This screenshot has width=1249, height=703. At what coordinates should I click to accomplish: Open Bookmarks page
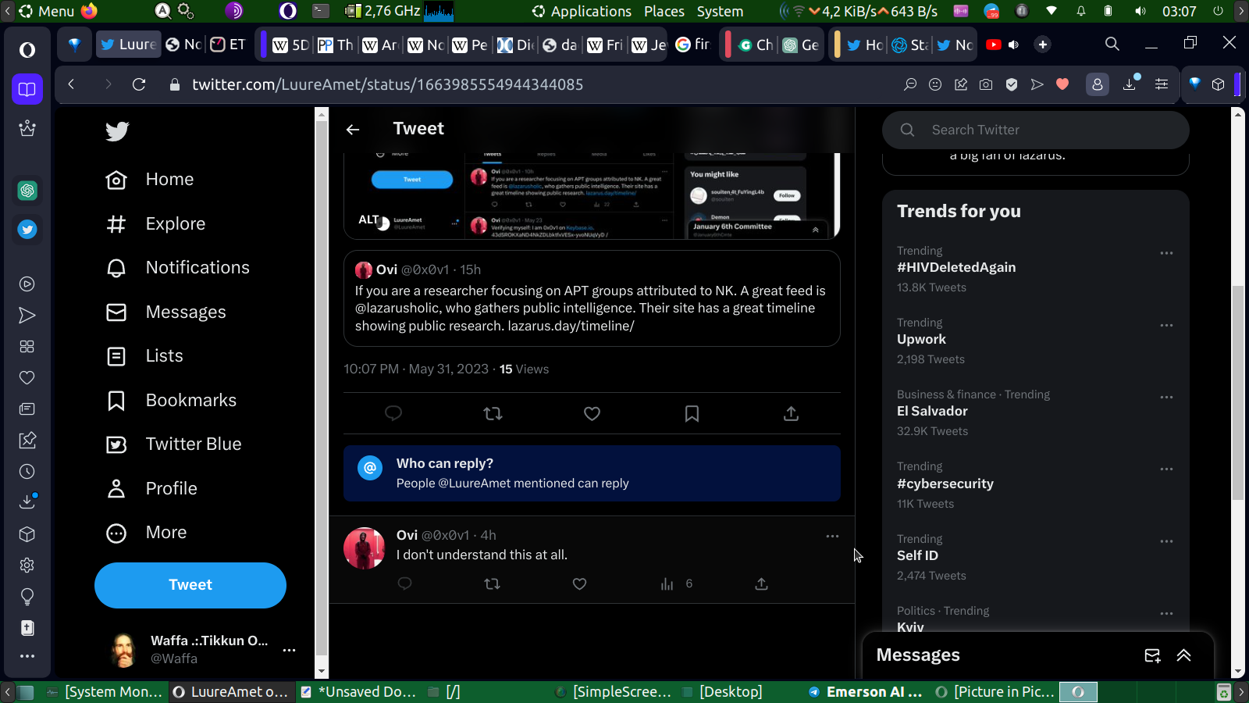tap(171, 401)
